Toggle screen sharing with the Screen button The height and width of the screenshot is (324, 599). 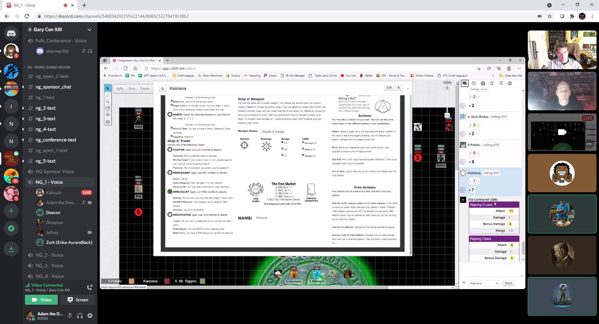coord(78,300)
